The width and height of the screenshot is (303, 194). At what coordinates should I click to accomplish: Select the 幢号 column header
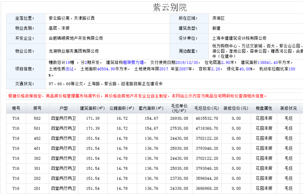pos(16,109)
